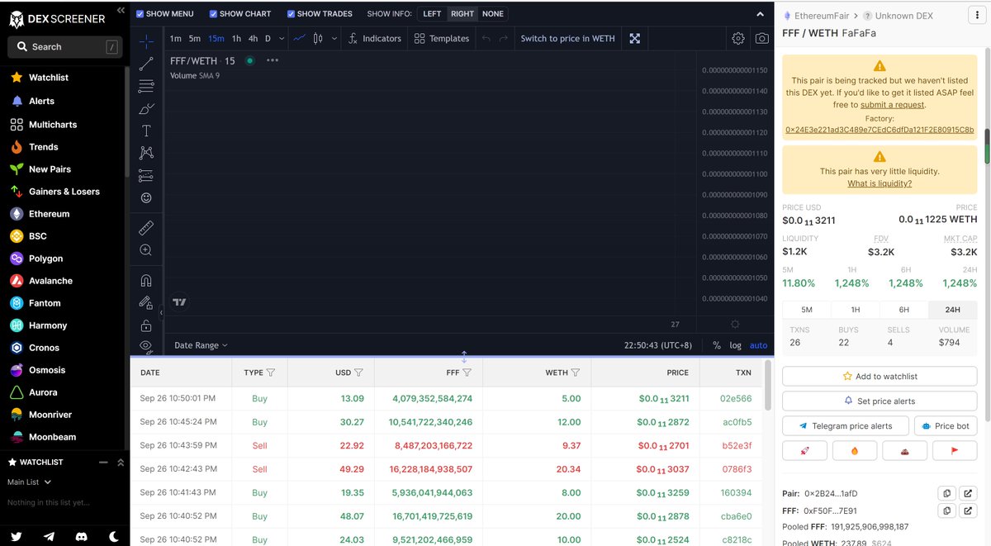Screen dimensions: 991x546
Task: Filter trades by USD column
Action: [x=358, y=373]
